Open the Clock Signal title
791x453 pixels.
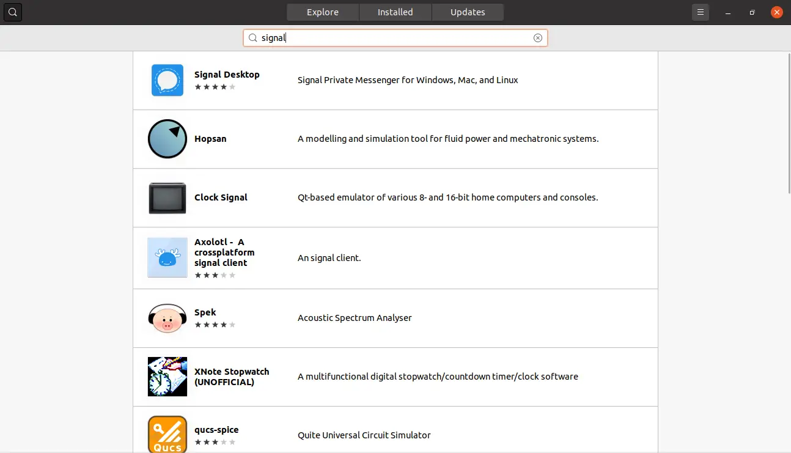tap(221, 197)
